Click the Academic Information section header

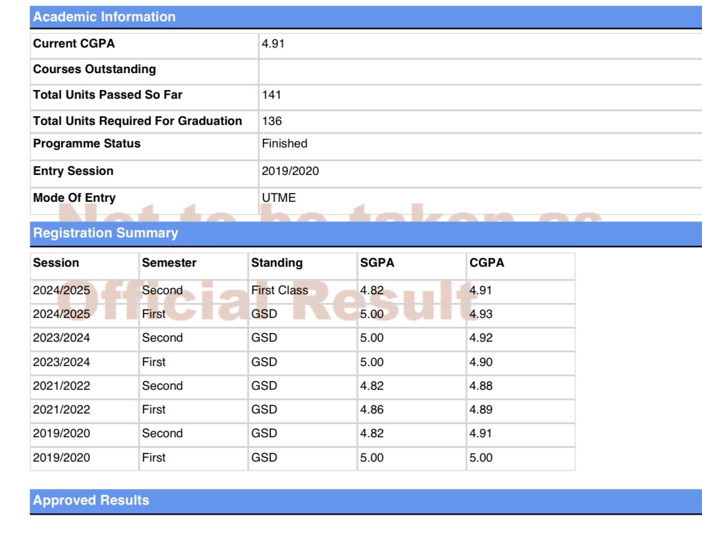pos(366,17)
